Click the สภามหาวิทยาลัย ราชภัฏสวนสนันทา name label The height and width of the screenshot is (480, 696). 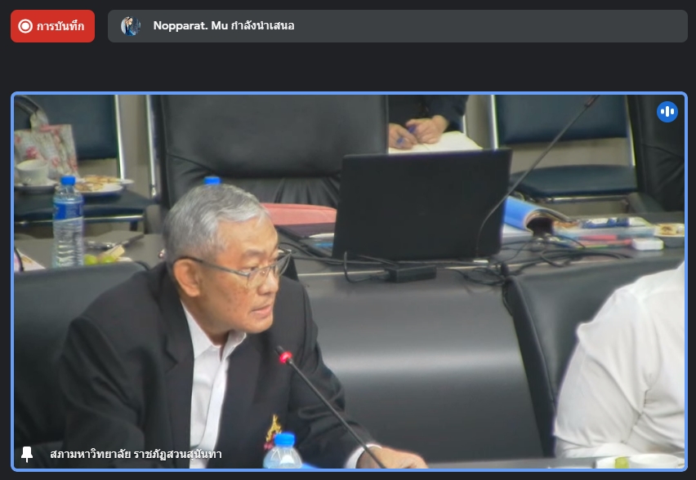click(136, 455)
